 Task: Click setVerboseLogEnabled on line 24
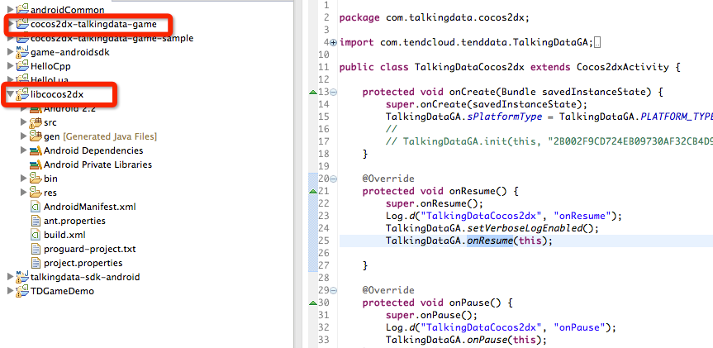click(525, 228)
